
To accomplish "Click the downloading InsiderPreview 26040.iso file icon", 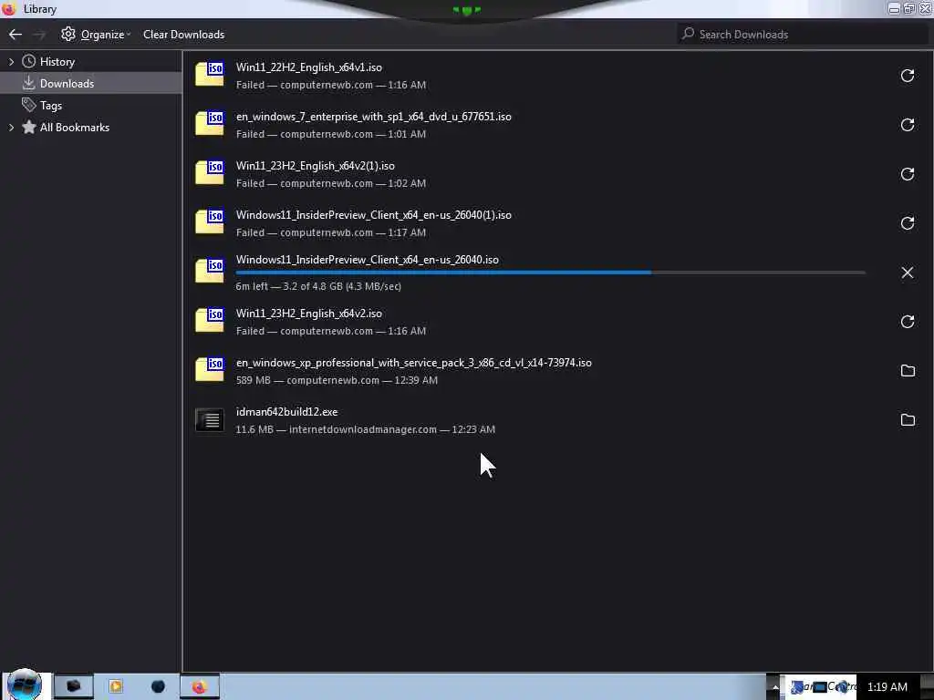I will coord(210,272).
